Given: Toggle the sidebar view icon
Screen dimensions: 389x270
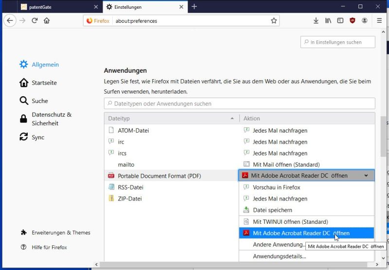Looking at the screenshot, I should pyautogui.click(x=340, y=20).
